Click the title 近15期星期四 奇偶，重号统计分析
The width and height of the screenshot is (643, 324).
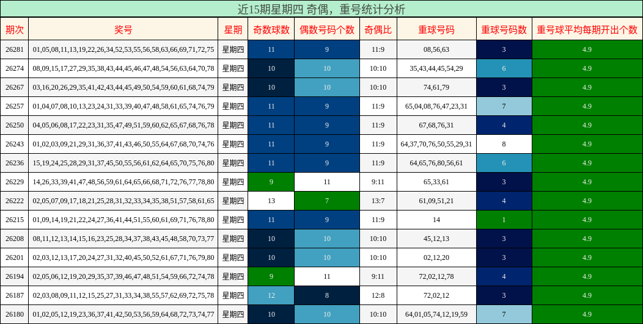(x=321, y=9)
